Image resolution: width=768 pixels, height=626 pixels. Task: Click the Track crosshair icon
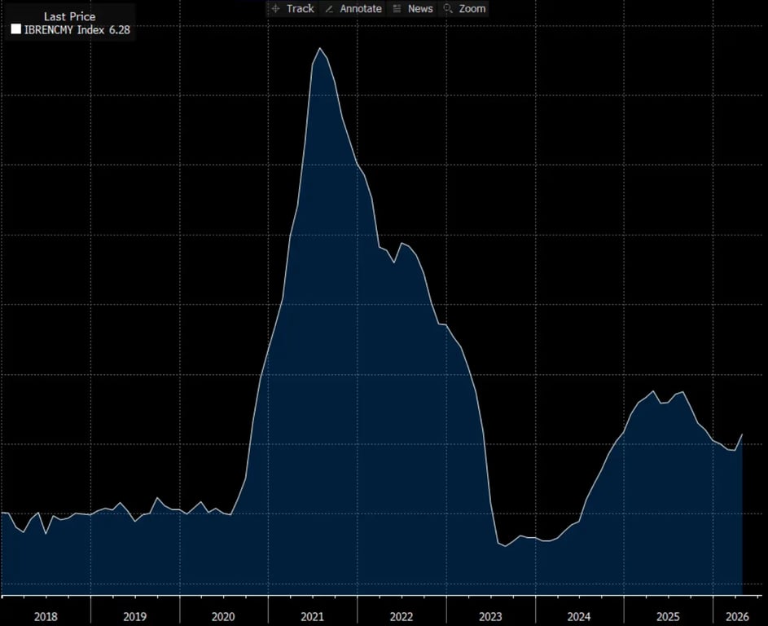tap(275, 9)
